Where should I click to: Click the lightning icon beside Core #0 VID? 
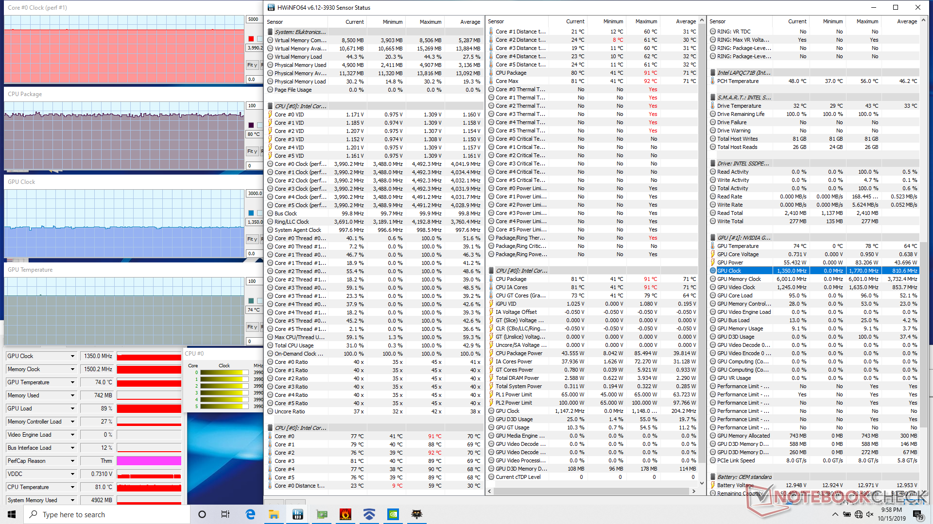(x=270, y=115)
